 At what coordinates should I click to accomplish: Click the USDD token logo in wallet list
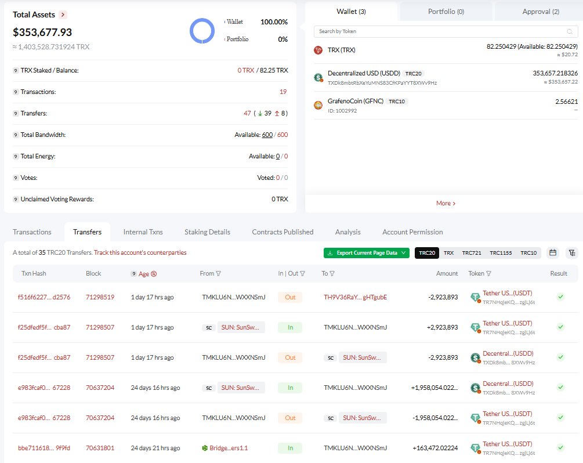(x=318, y=77)
